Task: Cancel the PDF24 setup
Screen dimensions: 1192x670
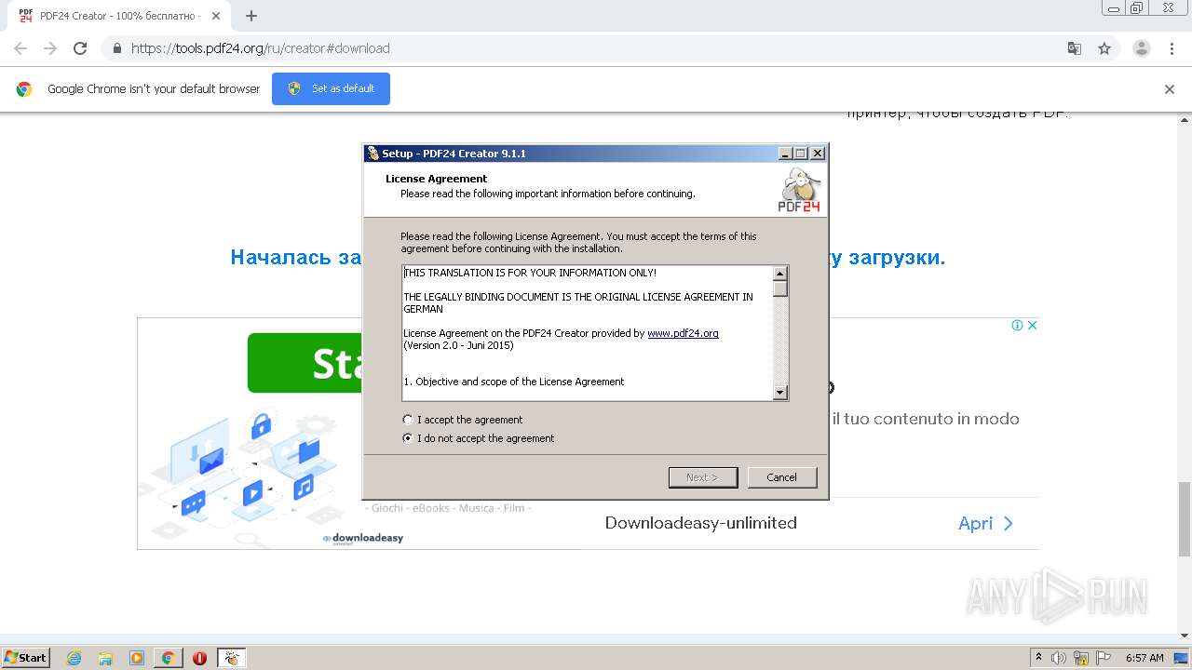Action: click(782, 477)
